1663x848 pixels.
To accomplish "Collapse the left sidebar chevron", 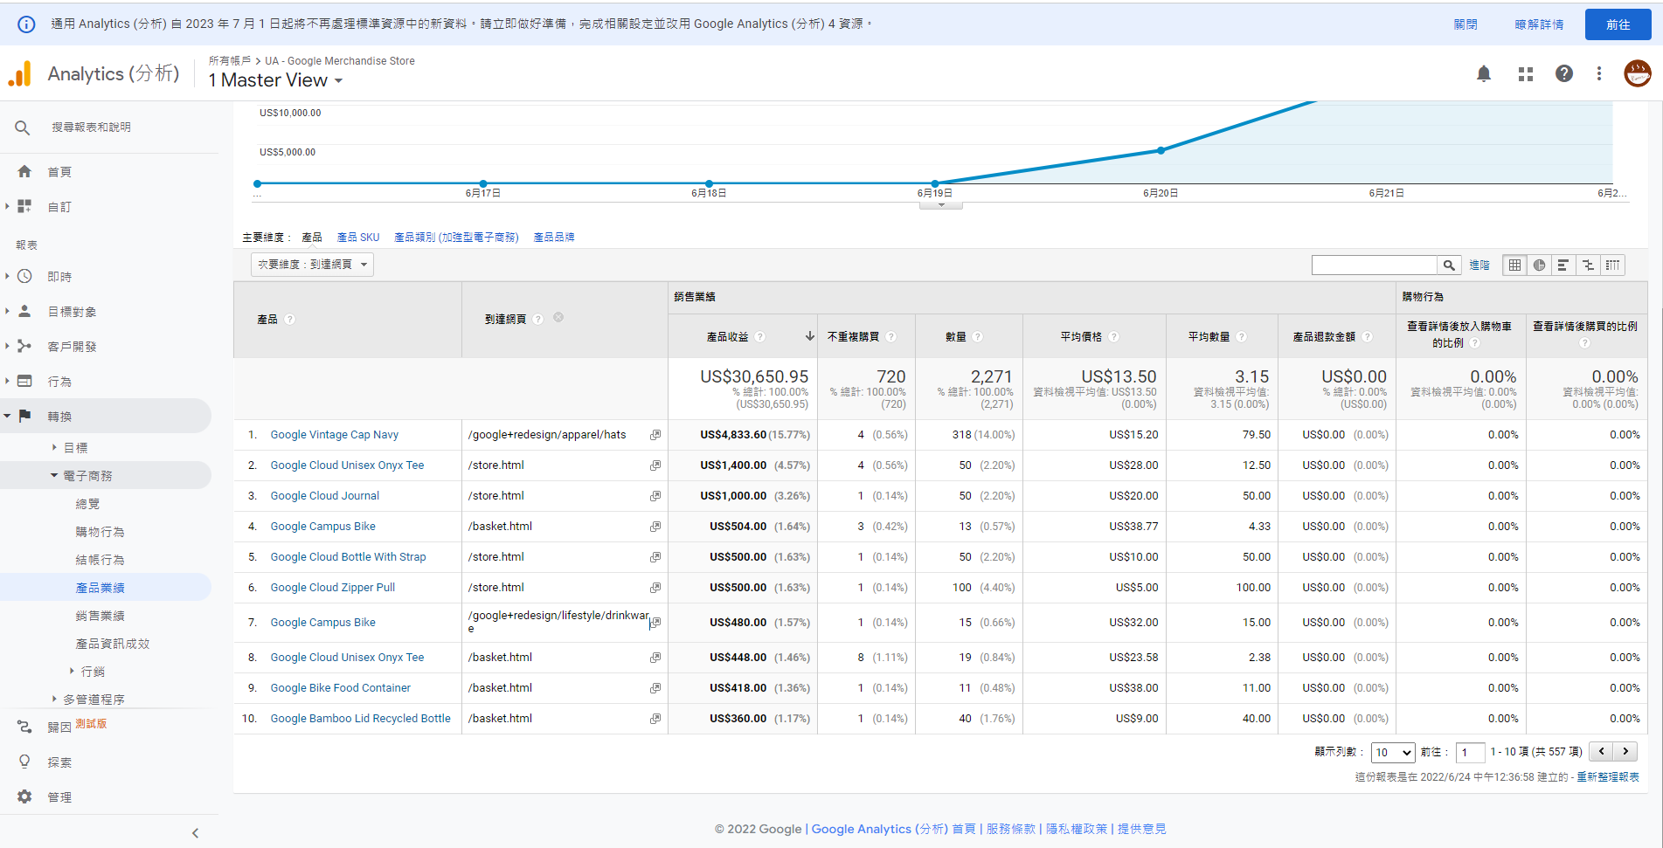I will (x=195, y=833).
